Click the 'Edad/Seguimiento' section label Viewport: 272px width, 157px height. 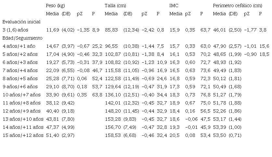tap(19, 38)
